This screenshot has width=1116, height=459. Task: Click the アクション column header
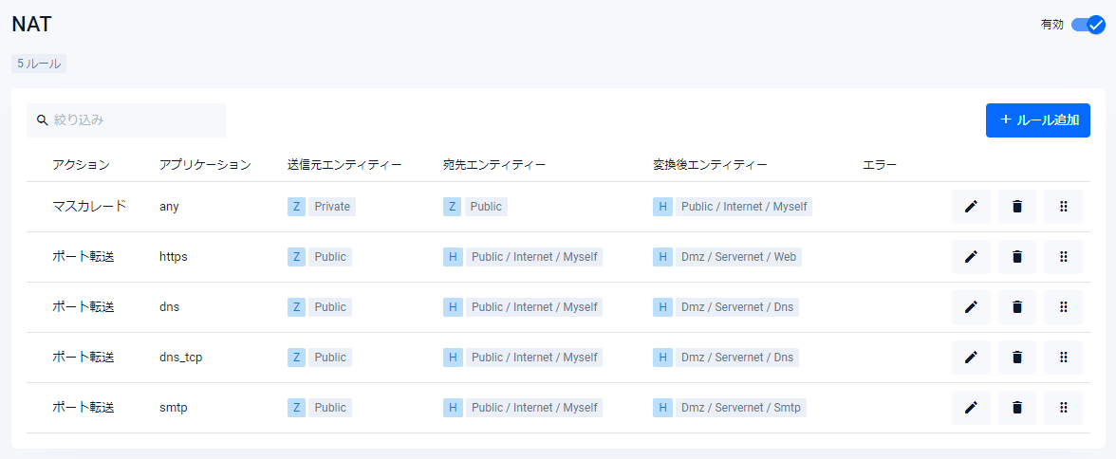(81, 165)
